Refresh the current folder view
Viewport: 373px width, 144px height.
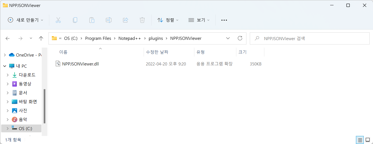[x=240, y=38]
